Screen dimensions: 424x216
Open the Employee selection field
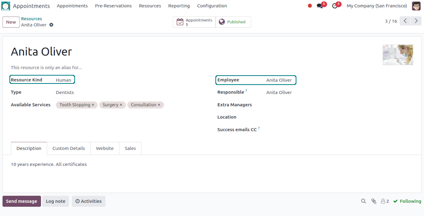279,80
